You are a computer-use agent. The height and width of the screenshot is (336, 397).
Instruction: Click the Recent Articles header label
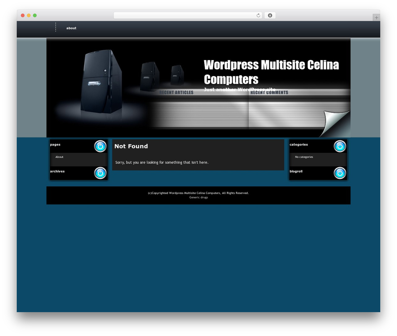[x=176, y=92]
